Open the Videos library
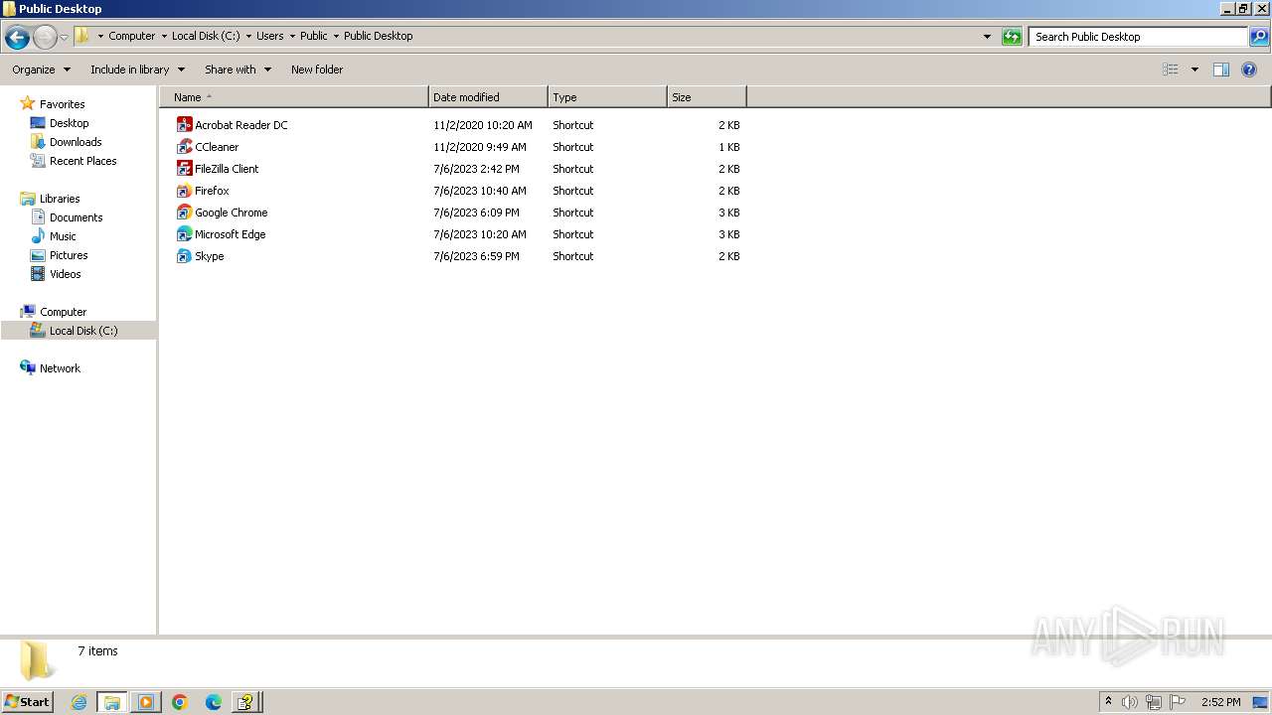1272x715 pixels. pos(66,274)
